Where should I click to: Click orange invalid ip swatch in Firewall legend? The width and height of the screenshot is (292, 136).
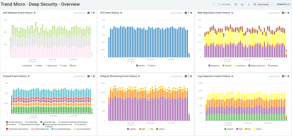coord(7,125)
